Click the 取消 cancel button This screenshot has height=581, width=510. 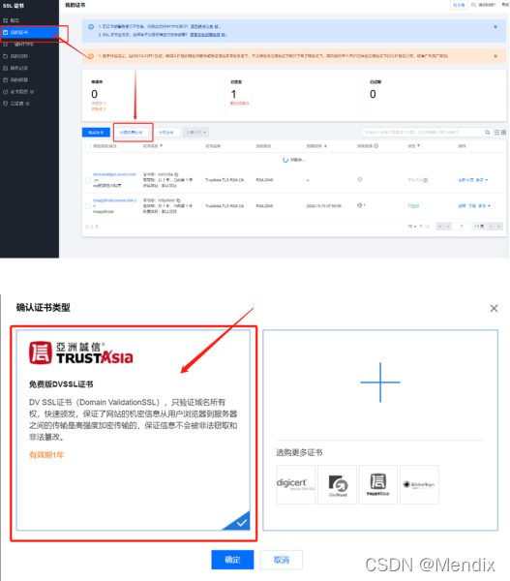click(x=282, y=560)
